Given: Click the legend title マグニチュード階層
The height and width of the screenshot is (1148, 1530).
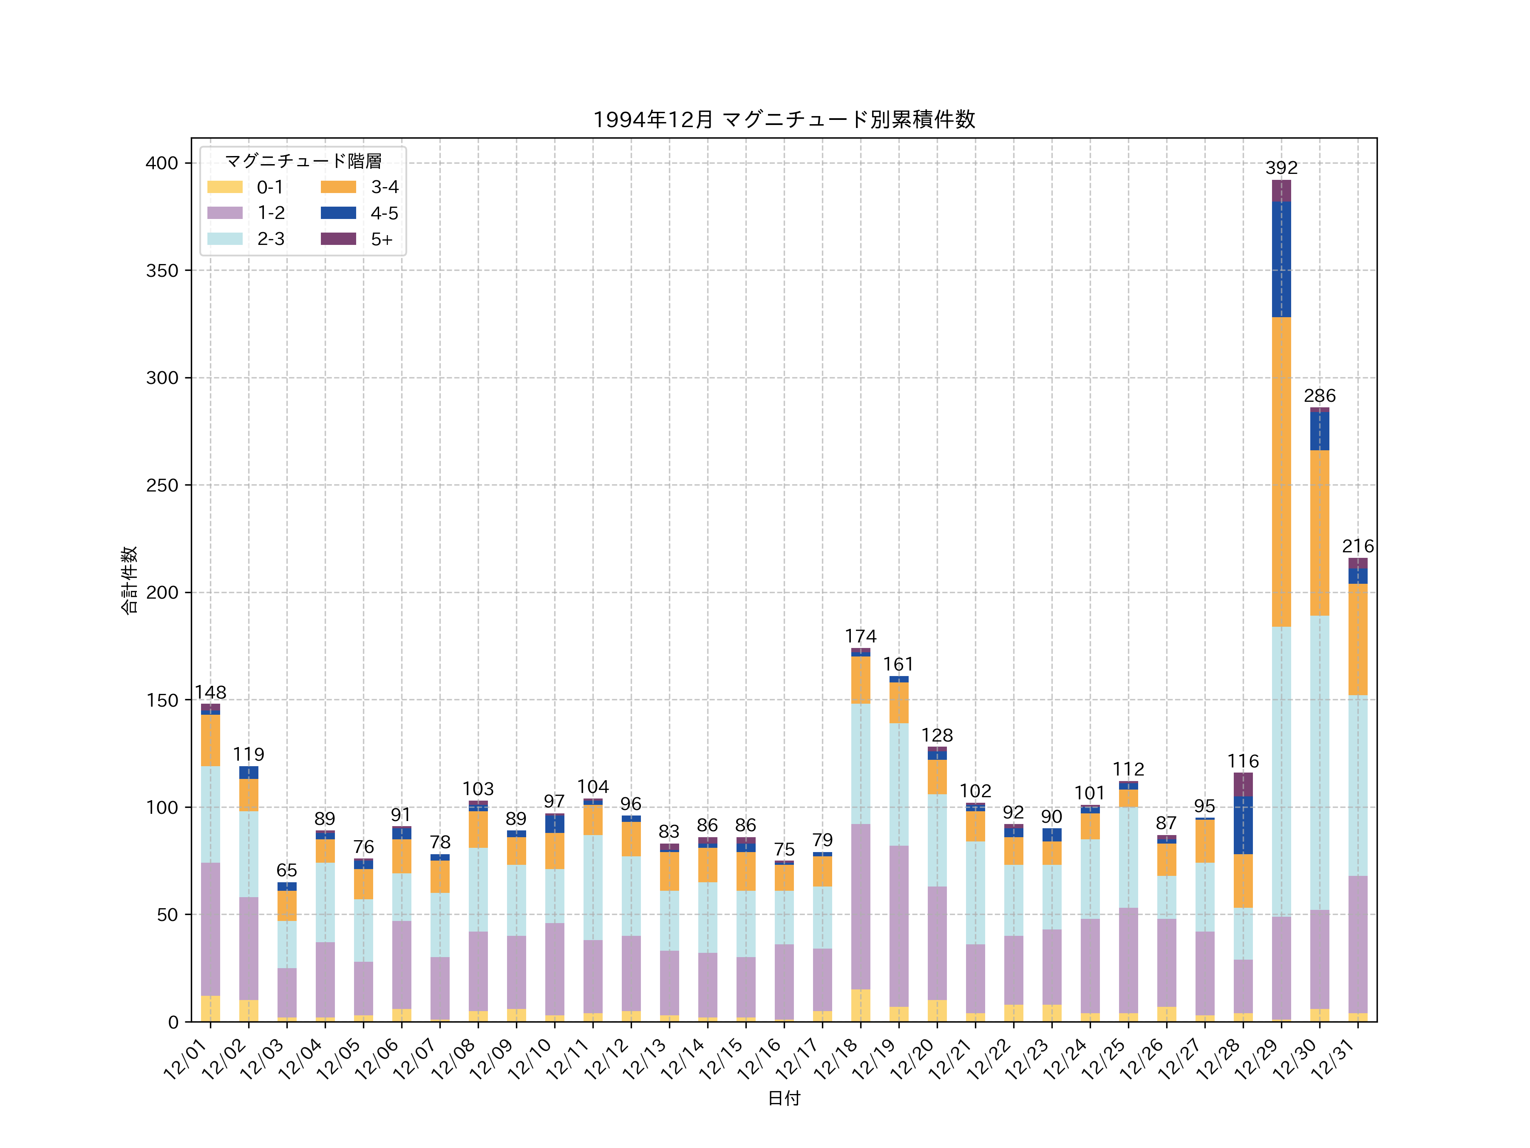Looking at the screenshot, I should pyautogui.click(x=303, y=161).
